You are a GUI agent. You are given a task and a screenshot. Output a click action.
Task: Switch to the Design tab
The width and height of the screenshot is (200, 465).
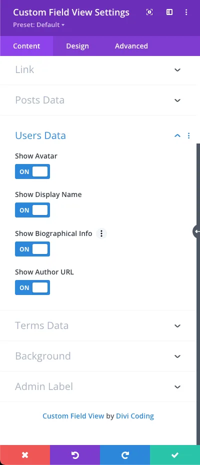coord(77,46)
